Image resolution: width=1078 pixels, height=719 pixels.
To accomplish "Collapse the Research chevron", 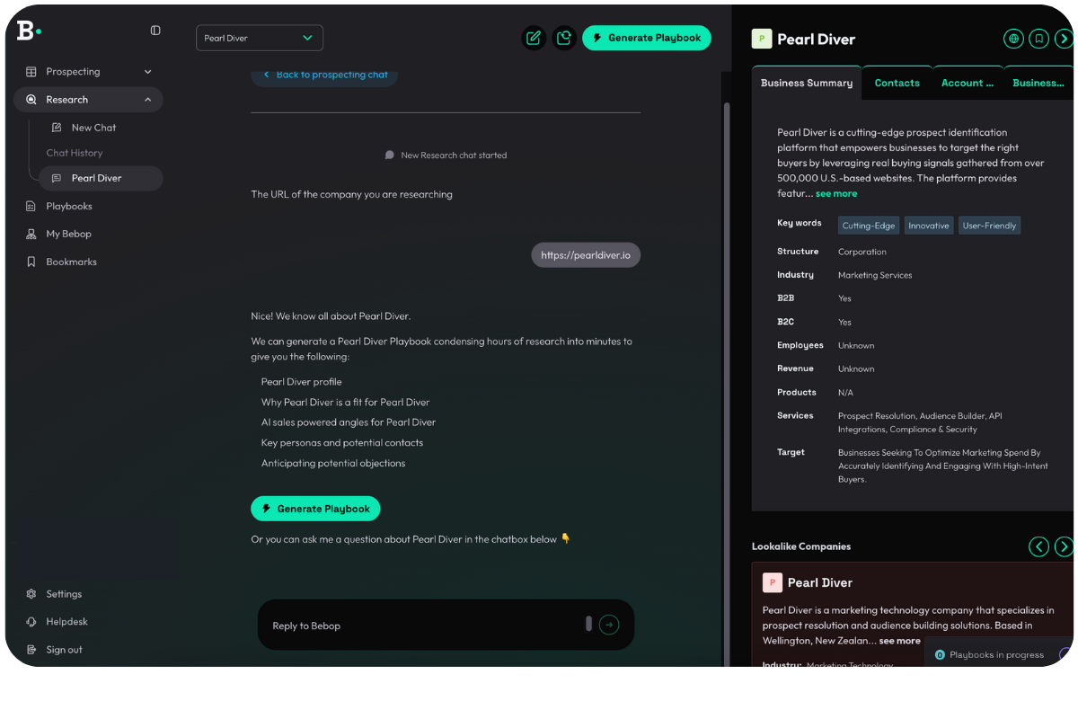I will pyautogui.click(x=148, y=100).
